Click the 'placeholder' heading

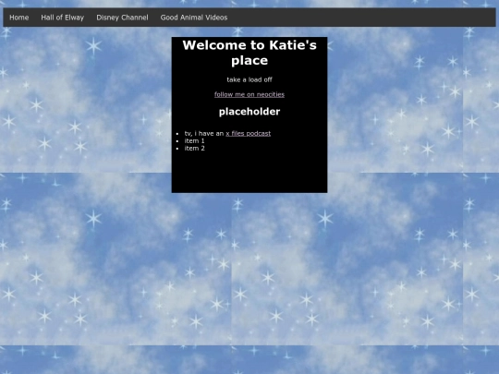pyautogui.click(x=249, y=112)
